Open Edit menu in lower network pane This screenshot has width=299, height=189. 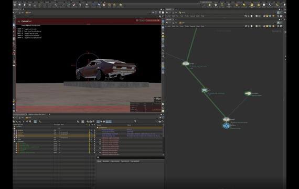tap(173, 26)
